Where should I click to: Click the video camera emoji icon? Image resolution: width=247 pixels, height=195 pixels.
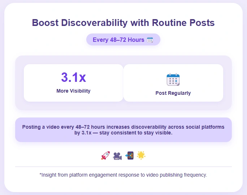click(x=117, y=156)
